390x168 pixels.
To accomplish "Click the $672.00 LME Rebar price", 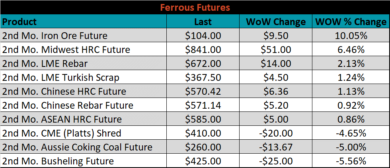I will pos(203,63).
